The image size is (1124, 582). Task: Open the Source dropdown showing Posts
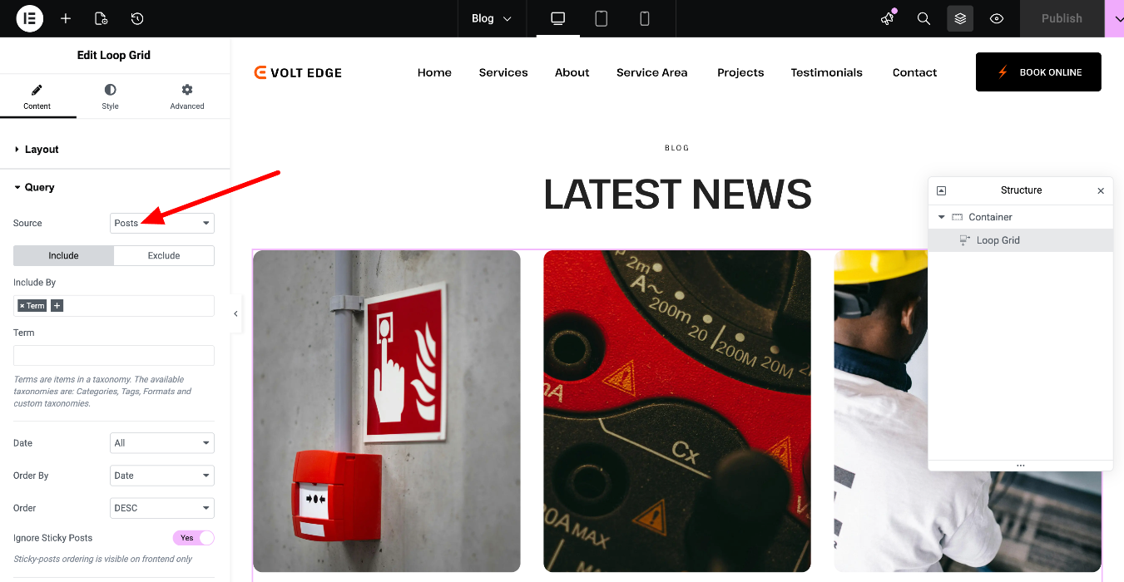click(162, 223)
